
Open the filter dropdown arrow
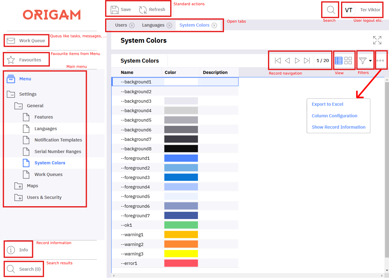370,60
